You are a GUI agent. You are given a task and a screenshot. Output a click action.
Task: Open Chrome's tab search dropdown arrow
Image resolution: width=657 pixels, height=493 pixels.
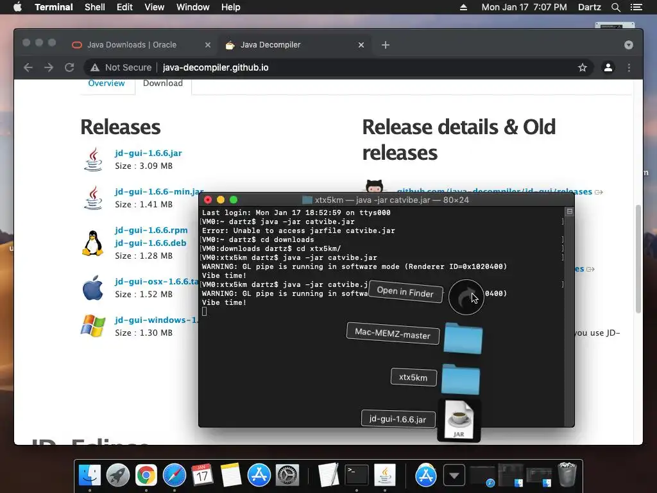click(x=629, y=45)
